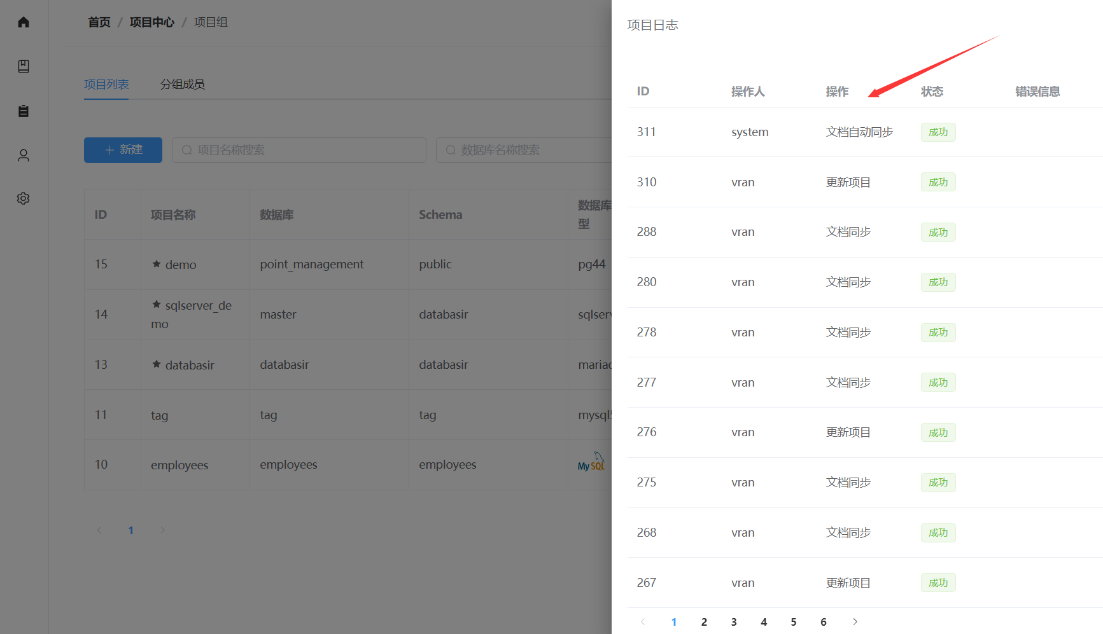
Task: Open the document book icon in sidebar
Action: [24, 66]
